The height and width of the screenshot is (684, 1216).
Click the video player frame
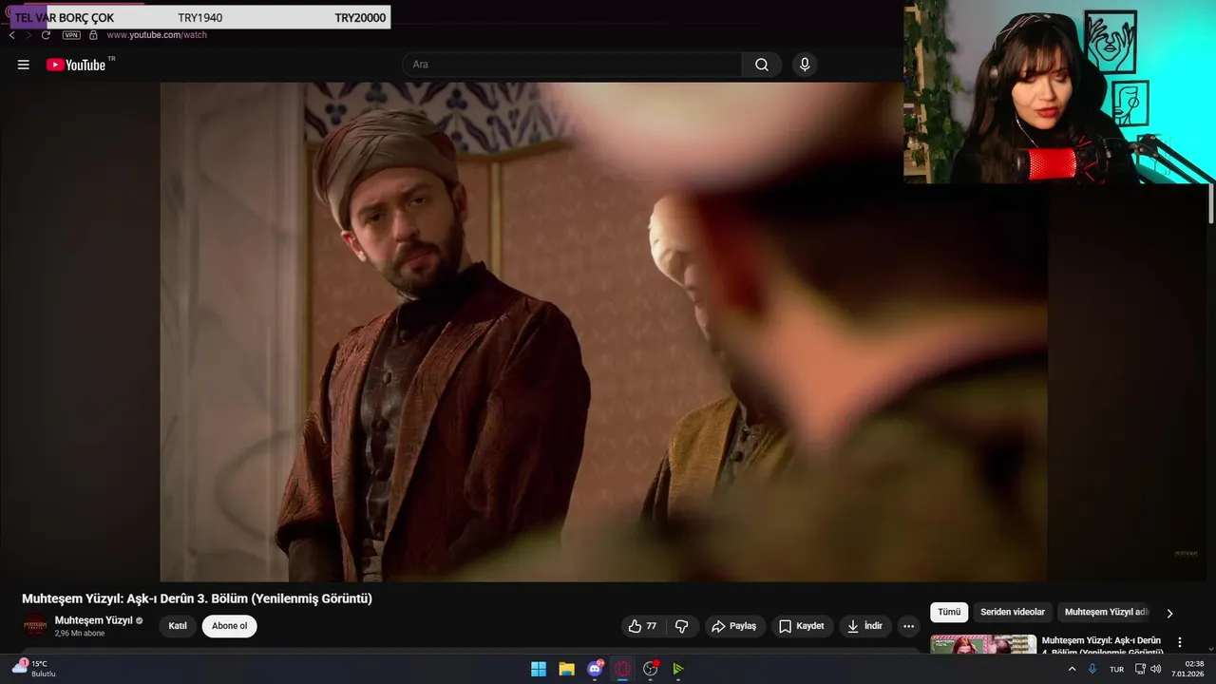(x=603, y=332)
